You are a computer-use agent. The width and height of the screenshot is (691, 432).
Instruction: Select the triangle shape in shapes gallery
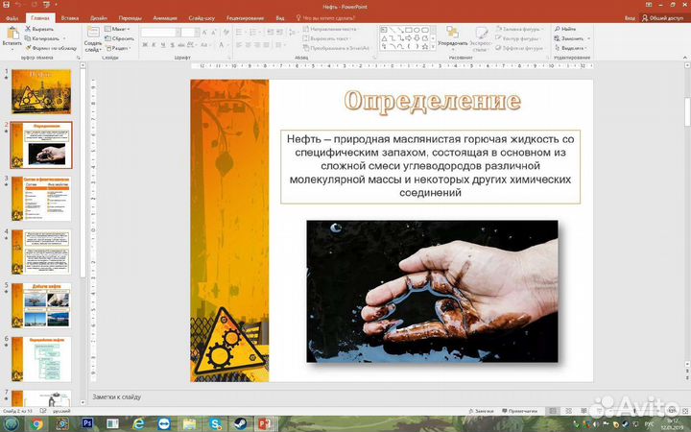coord(384,38)
